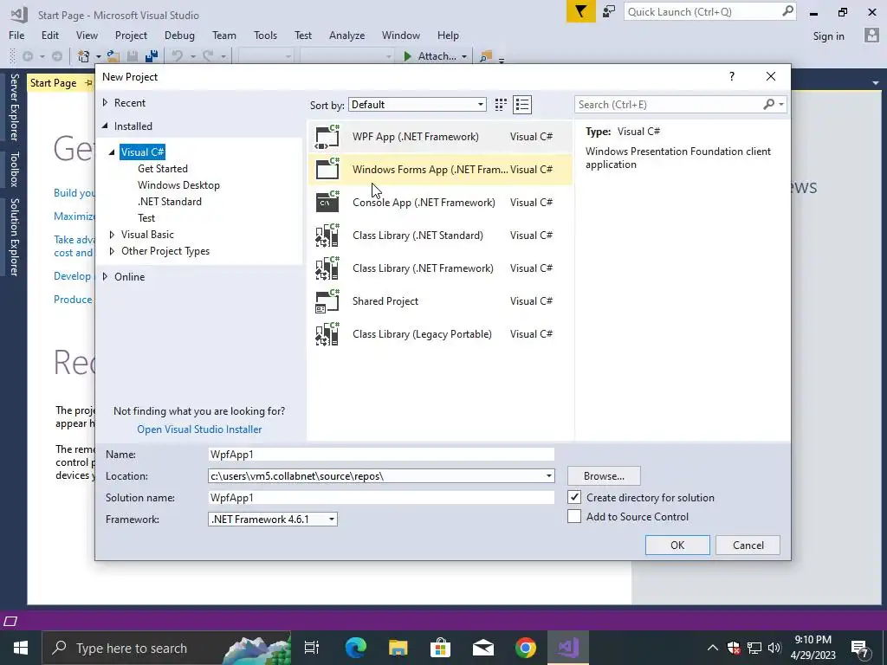887x665 pixels.
Task: Select Class Library (.NET Framework) template icon
Action: tap(327, 268)
